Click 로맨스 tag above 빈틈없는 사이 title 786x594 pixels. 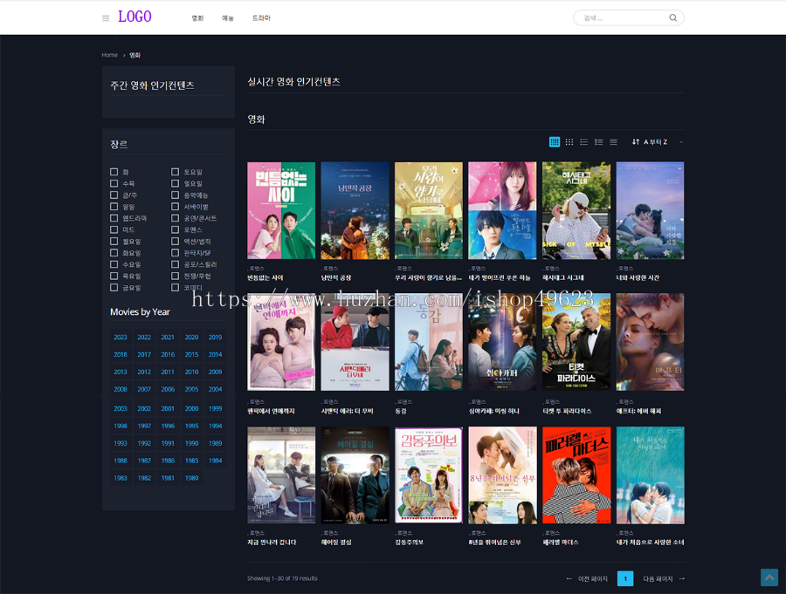257,269
